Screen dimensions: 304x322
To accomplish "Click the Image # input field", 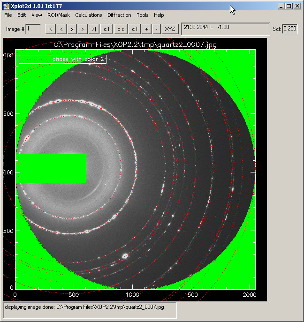I will tap(33, 29).
